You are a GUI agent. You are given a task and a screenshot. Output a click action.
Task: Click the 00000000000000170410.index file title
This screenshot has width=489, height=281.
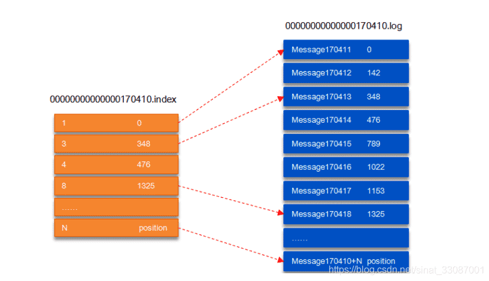click(x=113, y=99)
